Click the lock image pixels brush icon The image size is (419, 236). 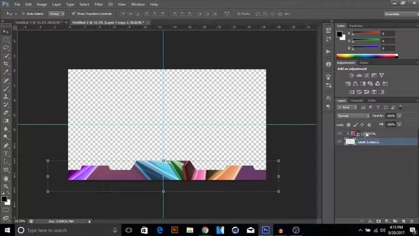355,125
